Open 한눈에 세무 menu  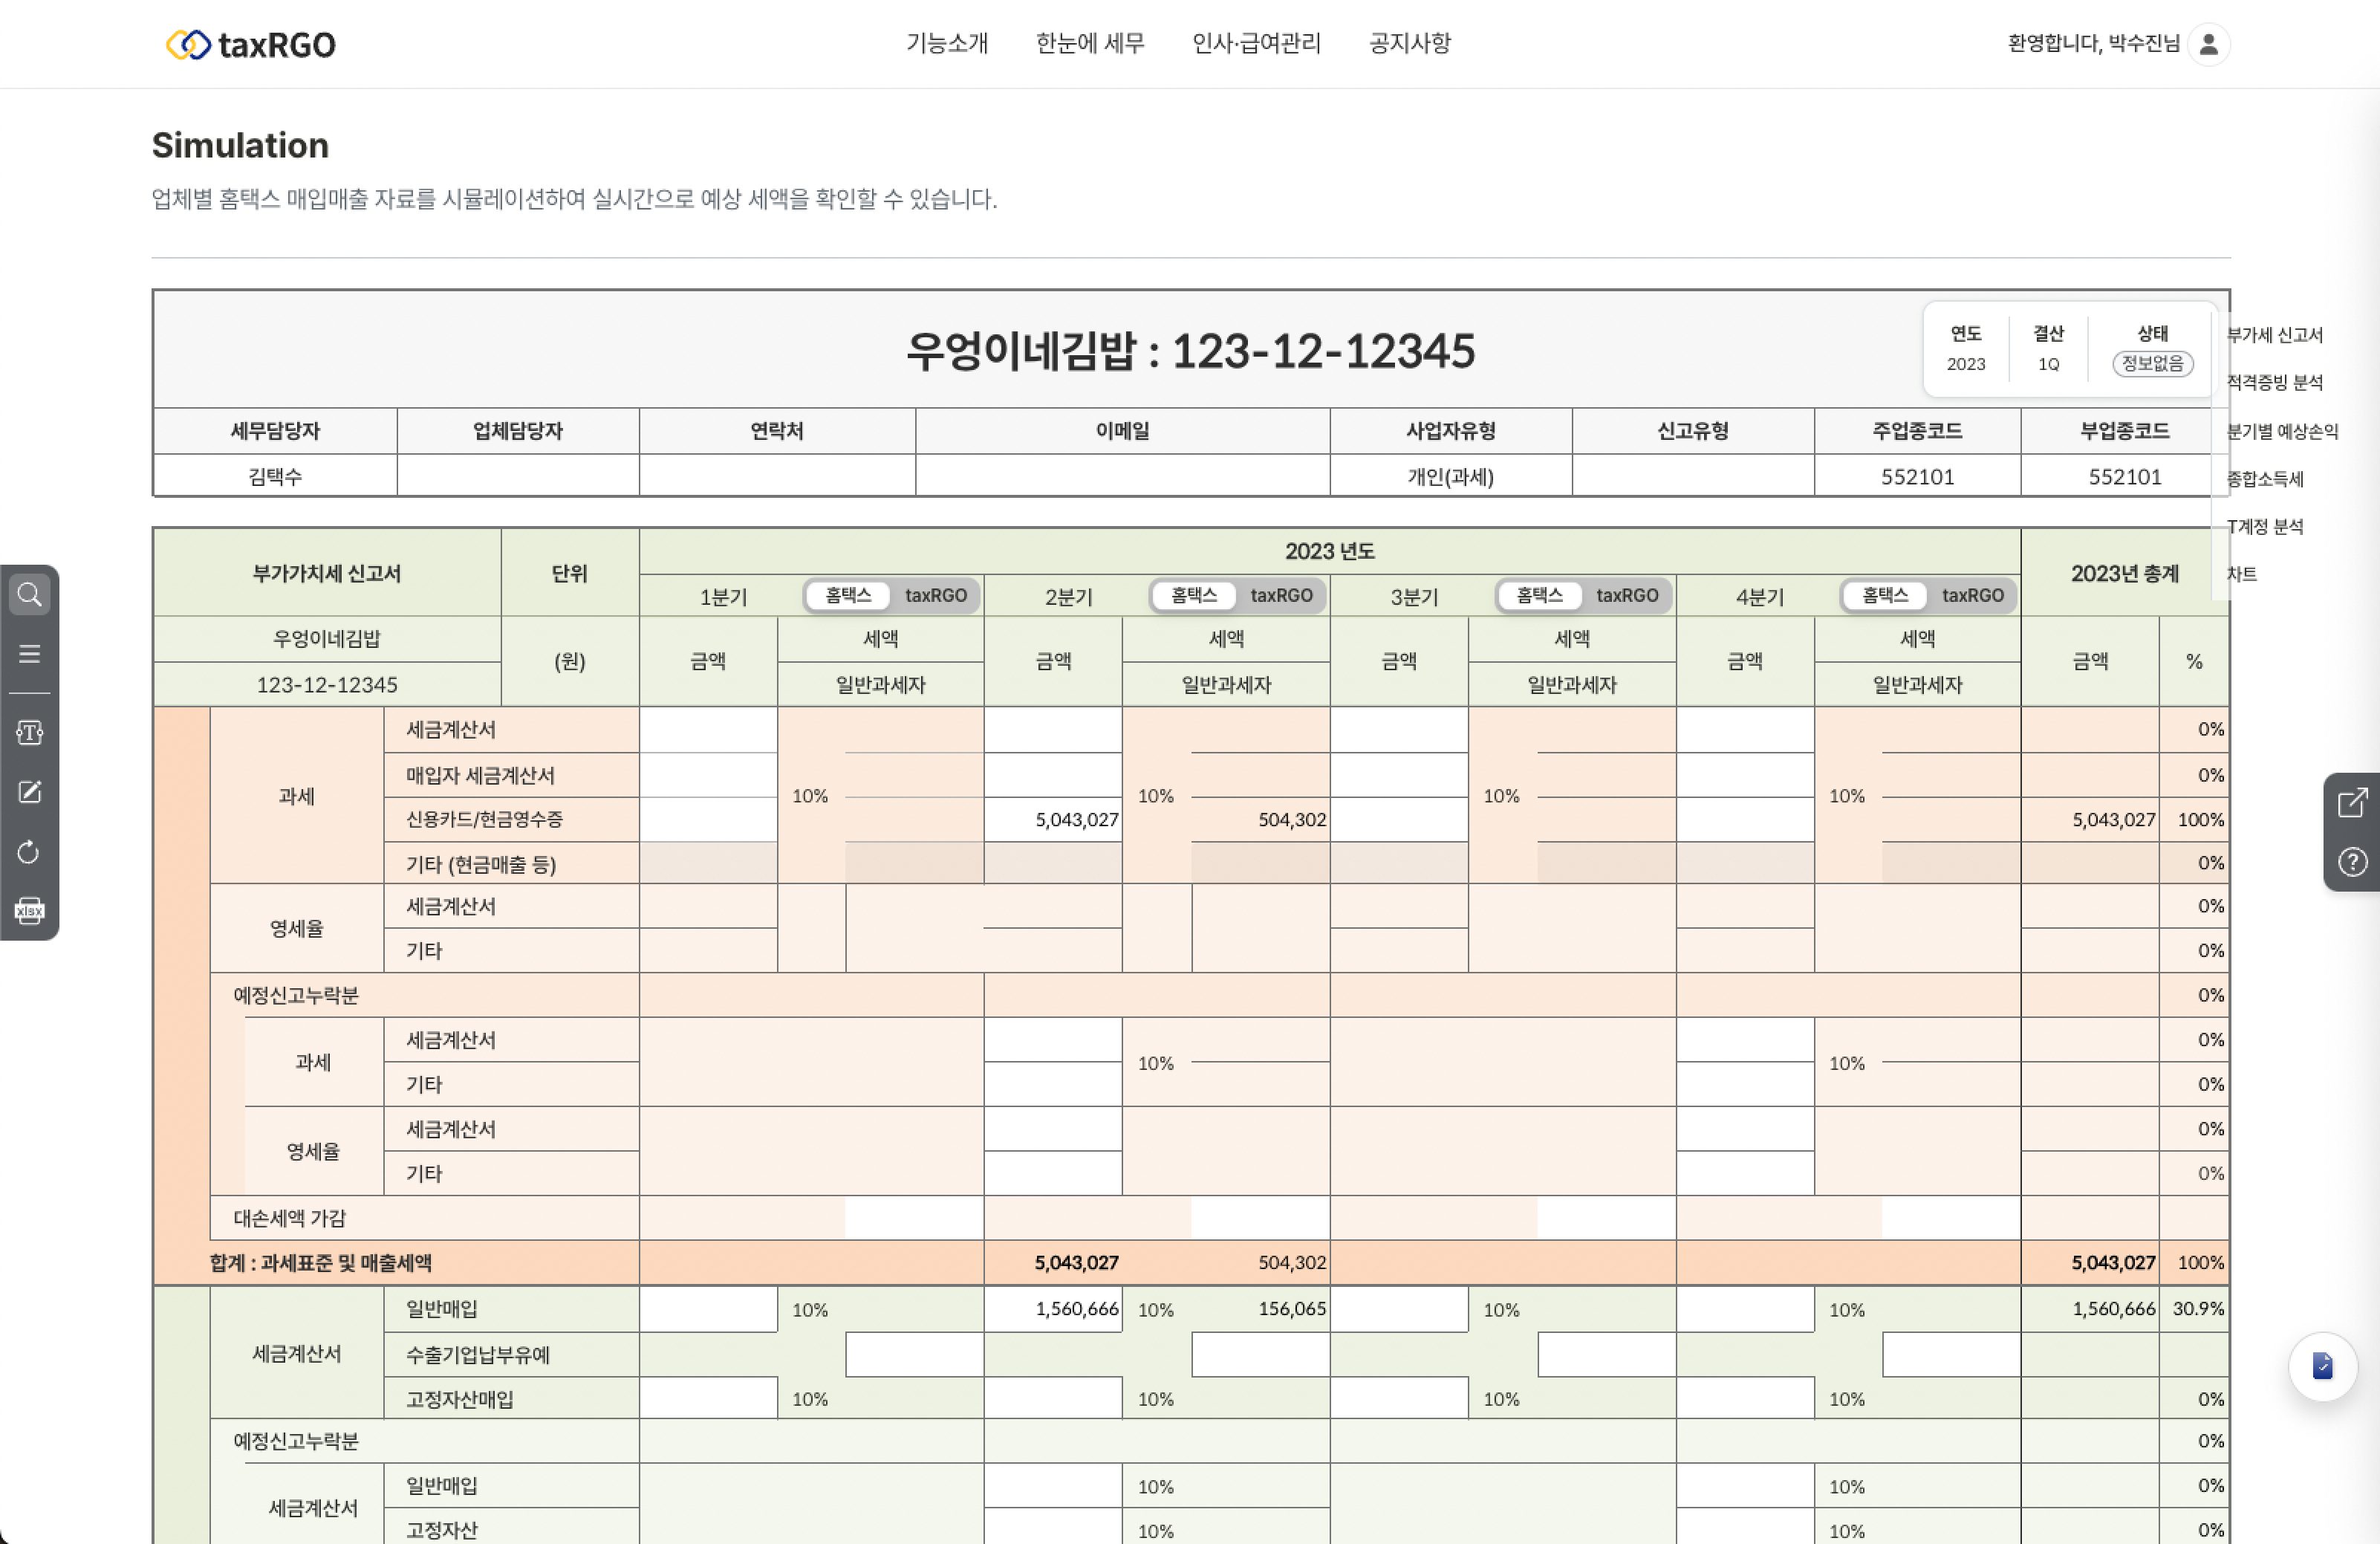tap(1090, 44)
